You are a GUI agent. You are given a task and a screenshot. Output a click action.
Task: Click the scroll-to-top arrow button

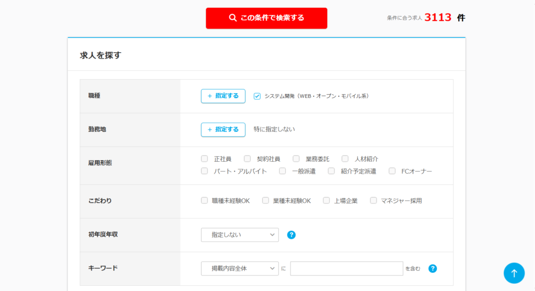[514, 273]
